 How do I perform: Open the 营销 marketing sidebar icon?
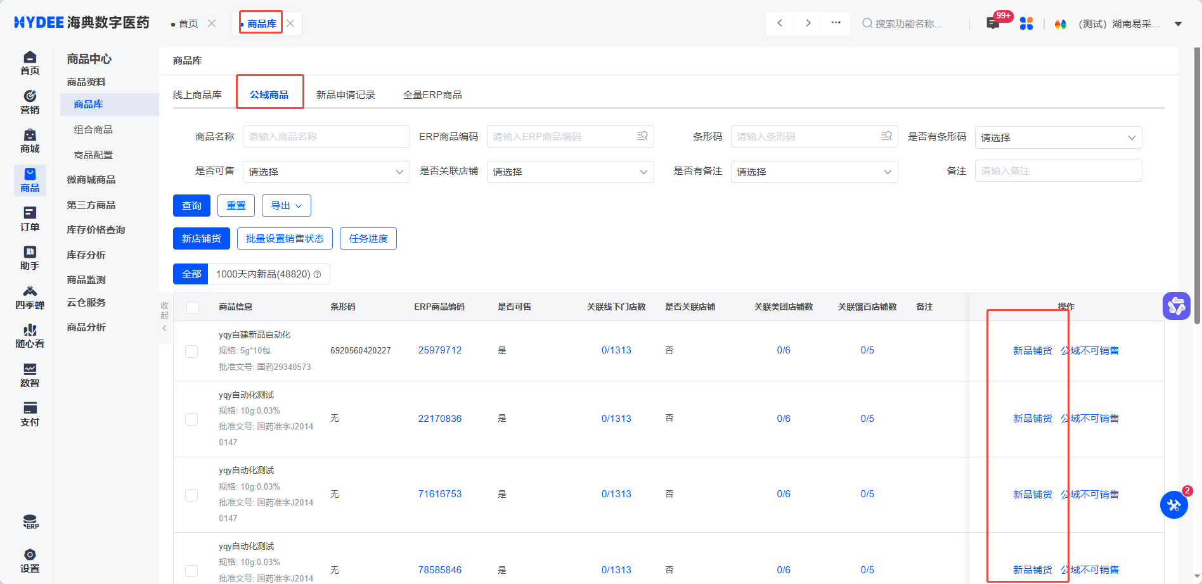click(30, 102)
